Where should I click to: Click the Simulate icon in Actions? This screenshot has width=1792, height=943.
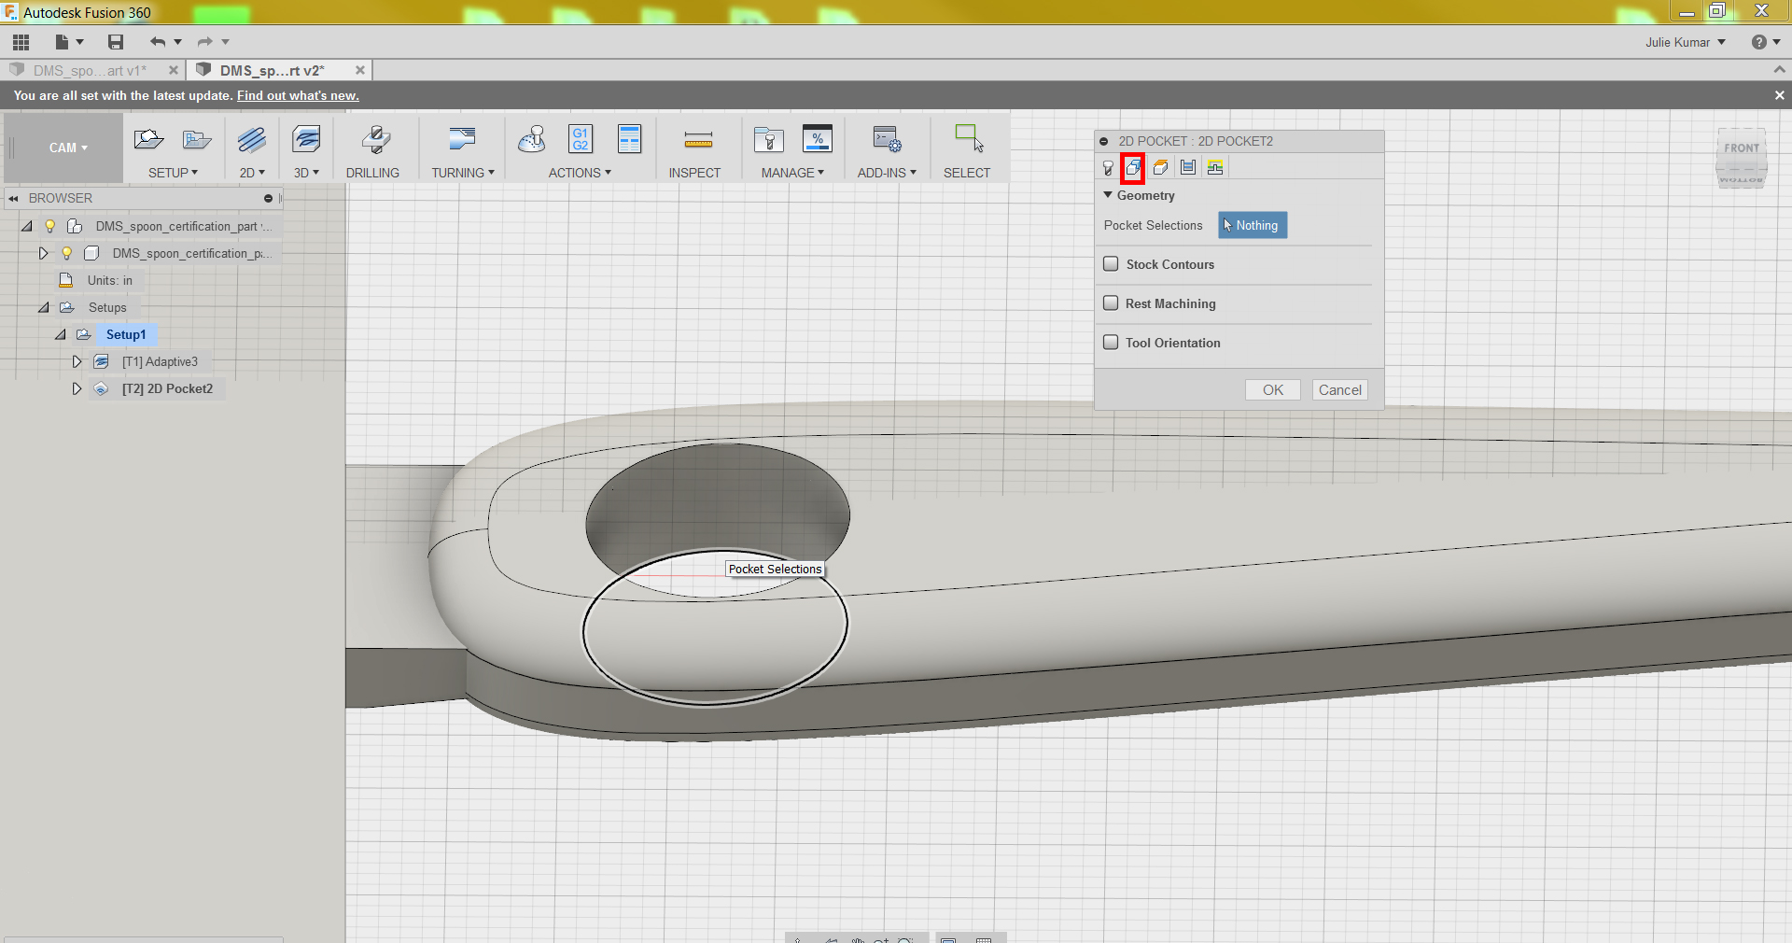click(532, 140)
